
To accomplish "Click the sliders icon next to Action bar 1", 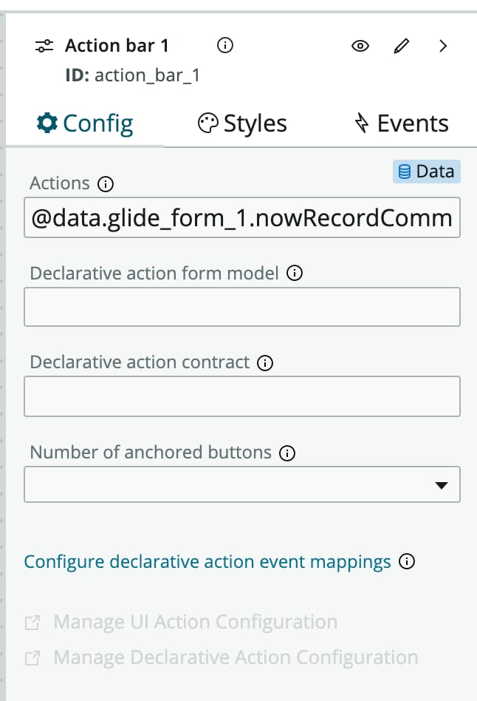I will point(44,46).
